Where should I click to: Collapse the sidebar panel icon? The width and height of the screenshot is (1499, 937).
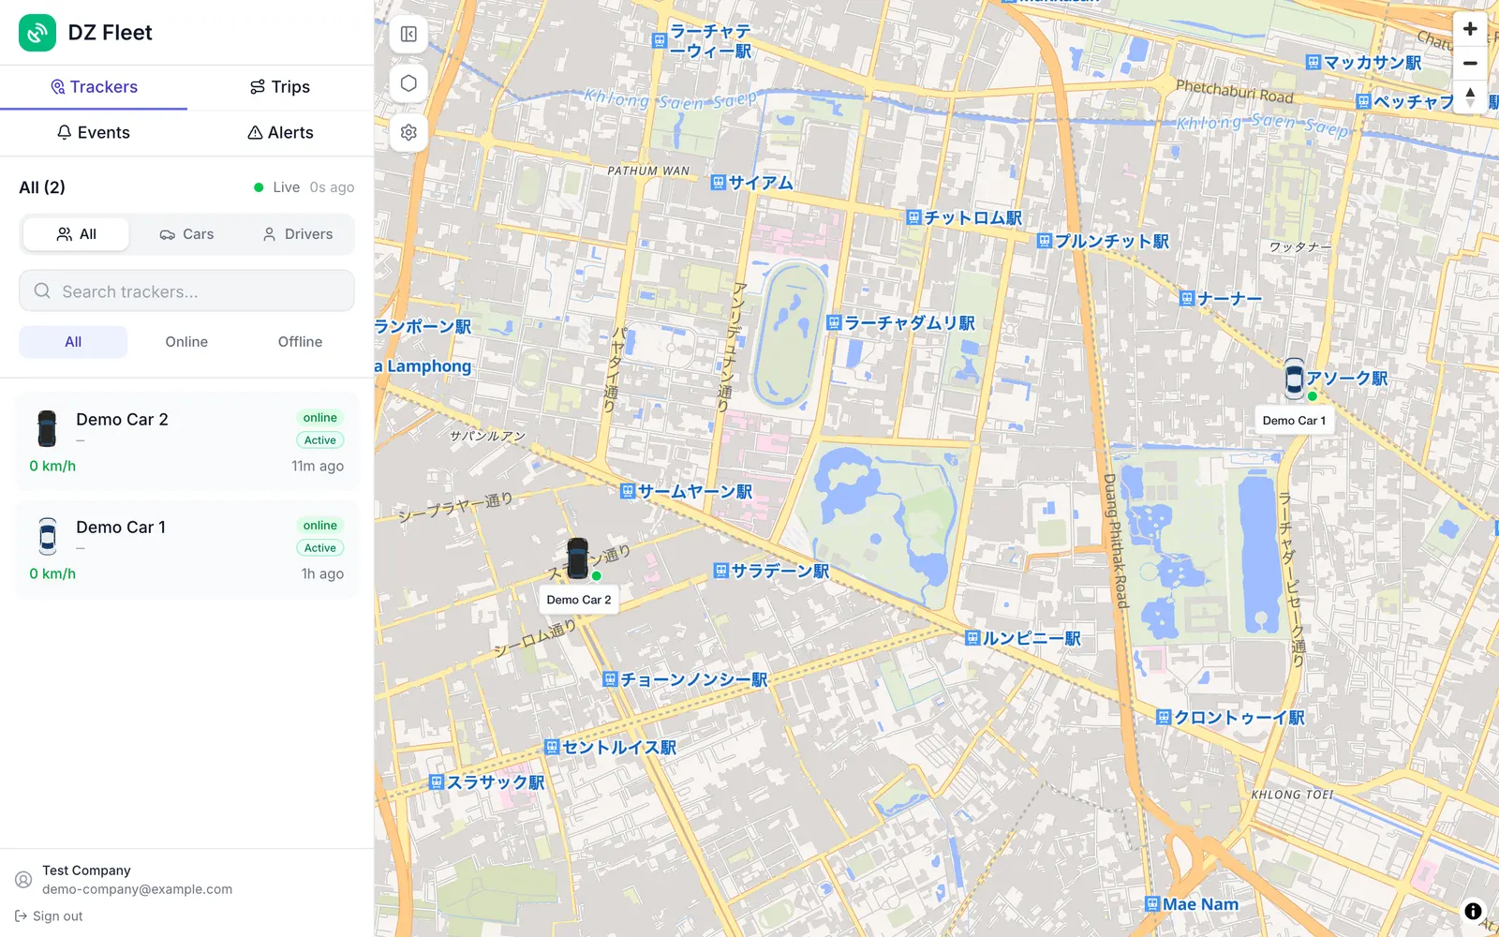click(408, 35)
